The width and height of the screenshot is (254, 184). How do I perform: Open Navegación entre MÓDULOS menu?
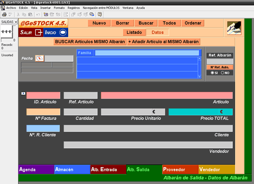coord(101,8)
